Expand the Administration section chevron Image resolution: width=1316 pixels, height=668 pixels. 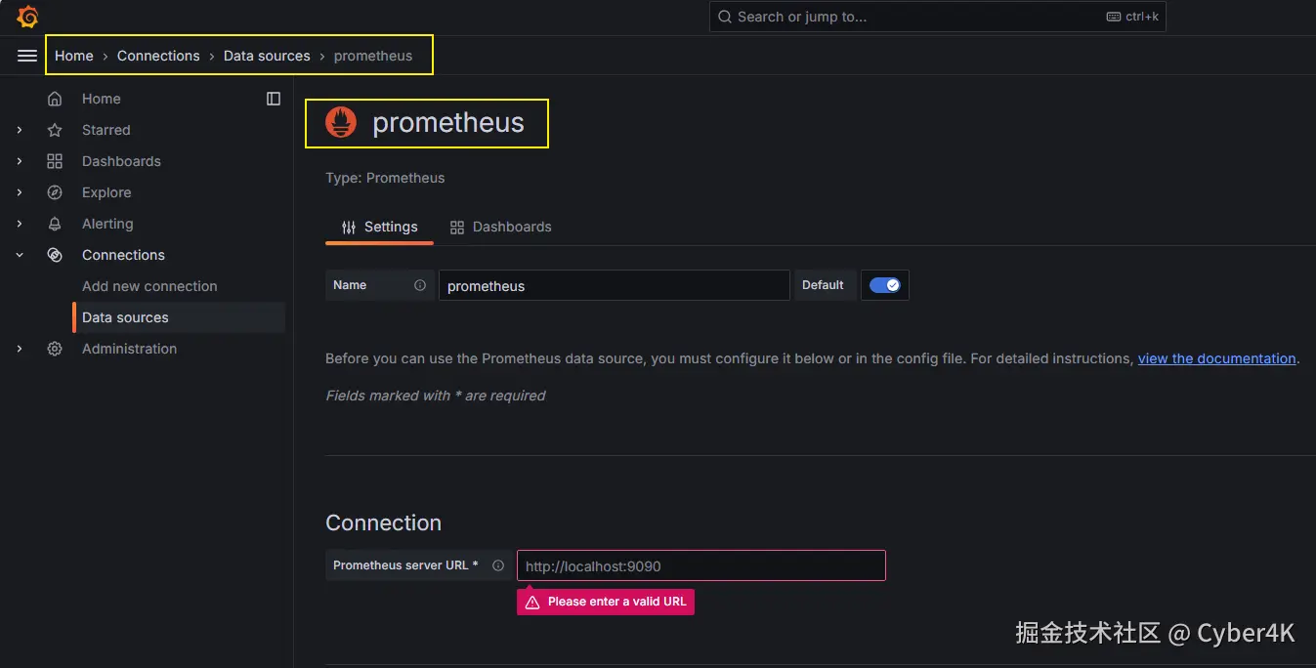pyautogui.click(x=20, y=349)
